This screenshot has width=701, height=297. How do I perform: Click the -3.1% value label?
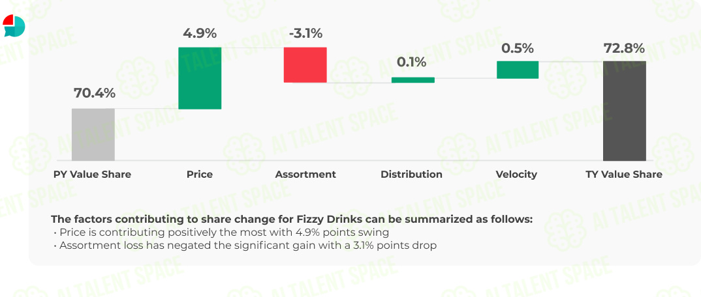(306, 33)
